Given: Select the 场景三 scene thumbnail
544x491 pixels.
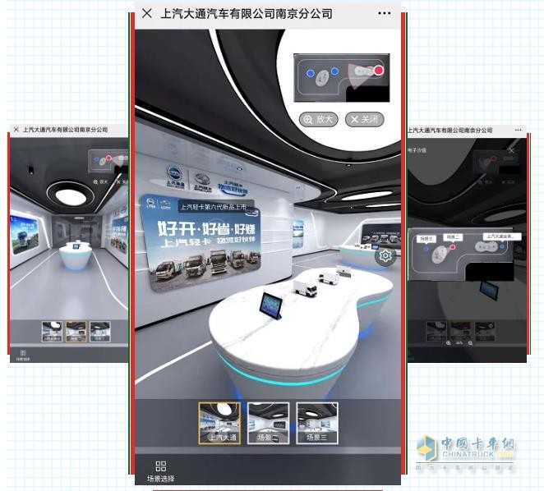Looking at the screenshot, I should 316,424.
